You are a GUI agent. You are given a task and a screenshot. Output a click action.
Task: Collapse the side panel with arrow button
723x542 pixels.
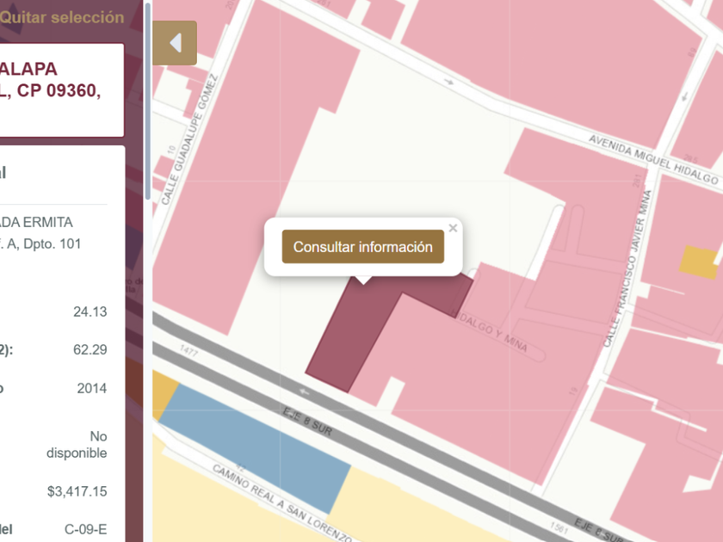click(x=175, y=43)
